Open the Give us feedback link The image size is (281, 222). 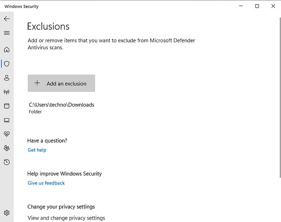46,183
